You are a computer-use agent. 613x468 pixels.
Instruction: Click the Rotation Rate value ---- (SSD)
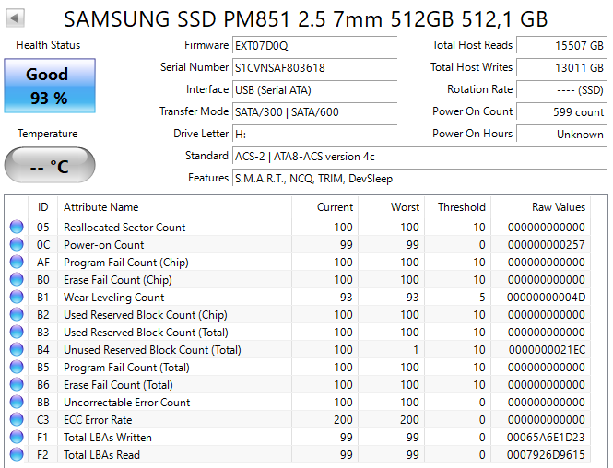click(x=561, y=90)
